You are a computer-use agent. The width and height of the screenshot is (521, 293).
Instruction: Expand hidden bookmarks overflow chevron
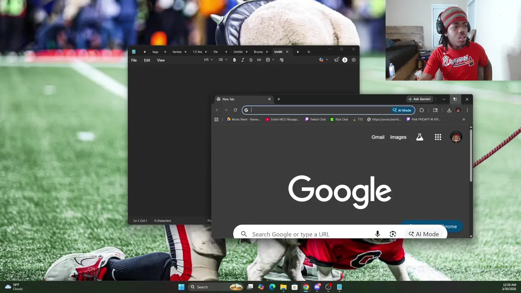pyautogui.click(x=463, y=119)
